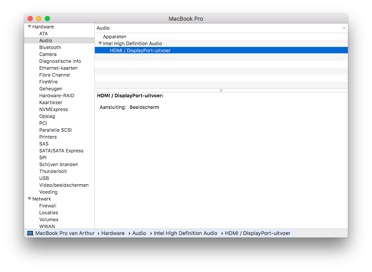Click Intel High Definition Audio in path bar
Image resolution: width=372 pixels, height=272 pixels.
(185, 233)
